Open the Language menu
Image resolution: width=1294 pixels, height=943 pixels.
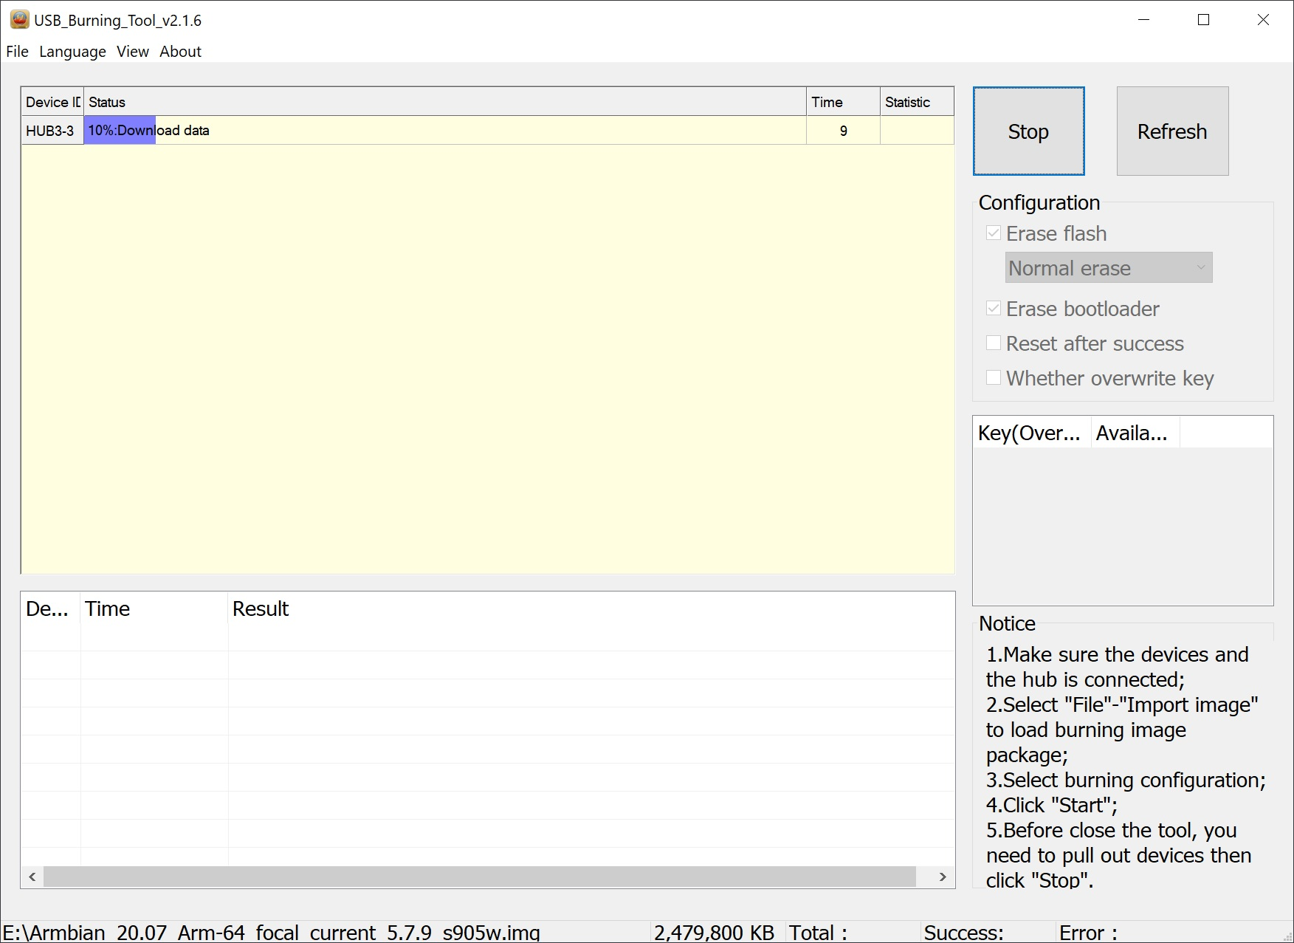72,52
